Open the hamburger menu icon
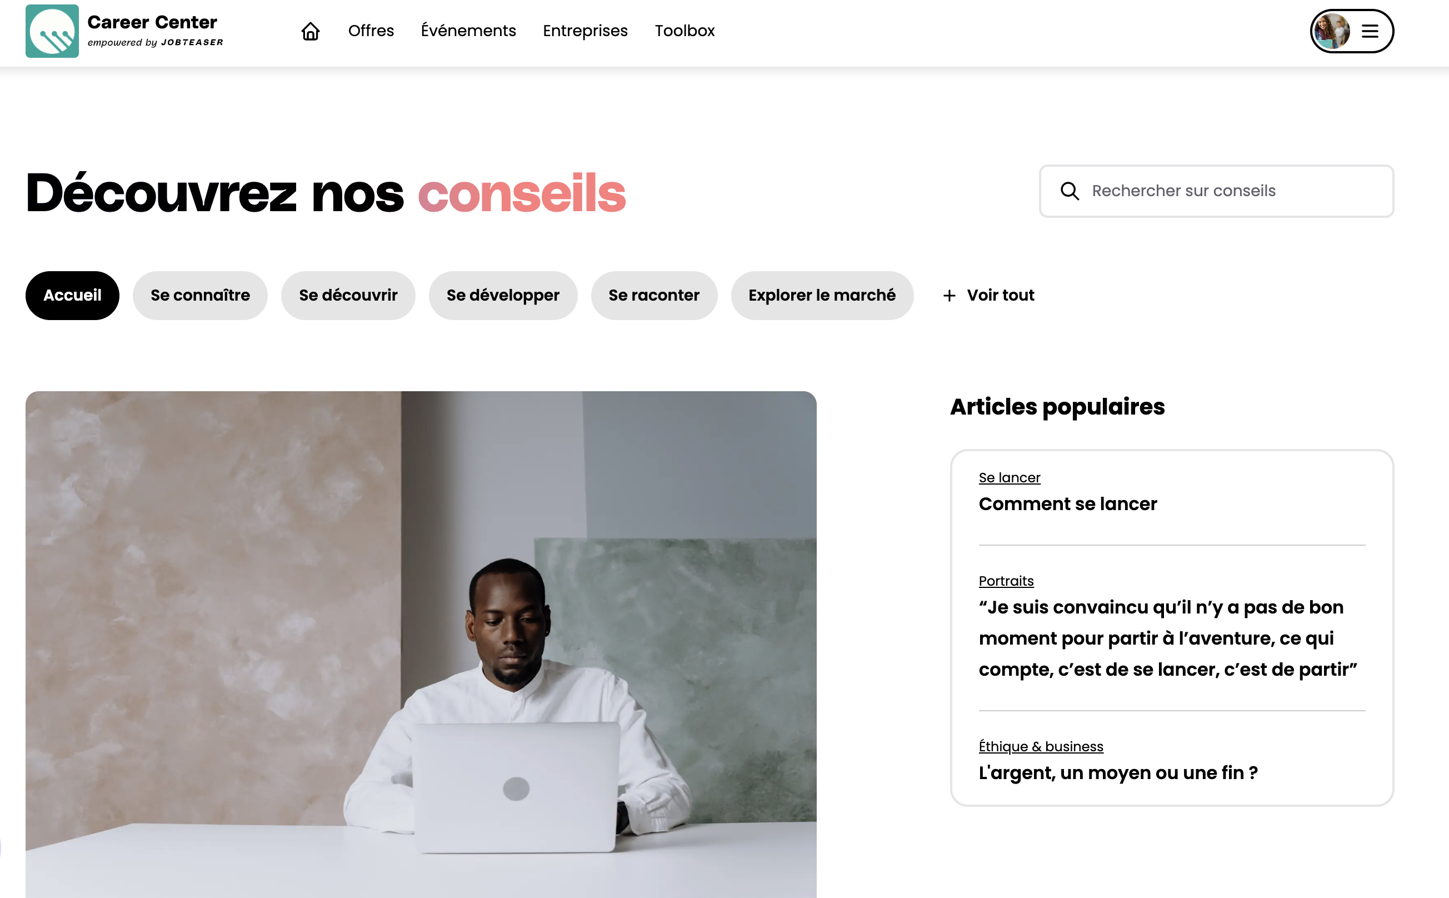The width and height of the screenshot is (1449, 898). click(x=1370, y=31)
